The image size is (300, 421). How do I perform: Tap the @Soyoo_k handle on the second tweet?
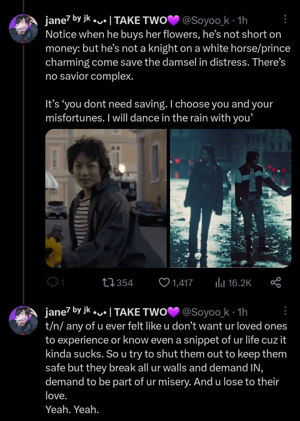(205, 312)
